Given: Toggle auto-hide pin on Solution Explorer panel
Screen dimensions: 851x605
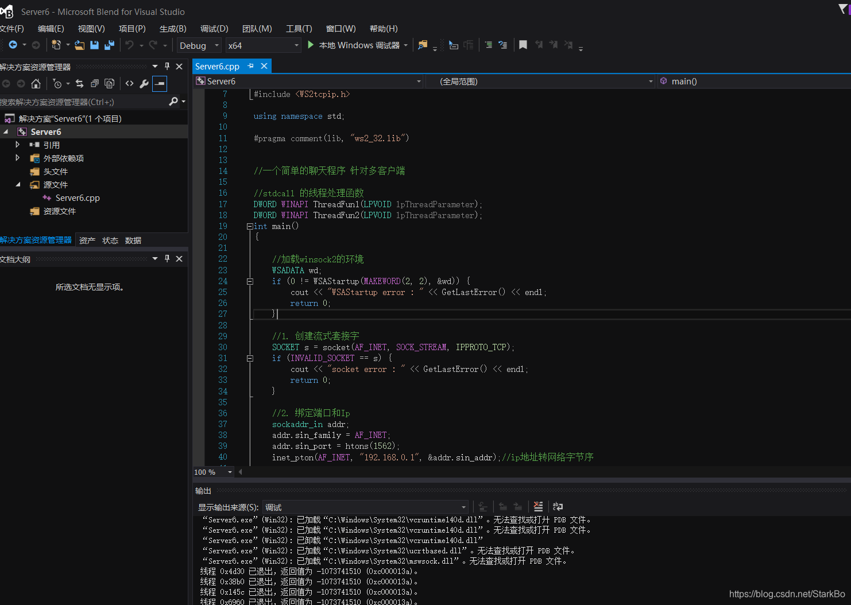Looking at the screenshot, I should click(167, 67).
